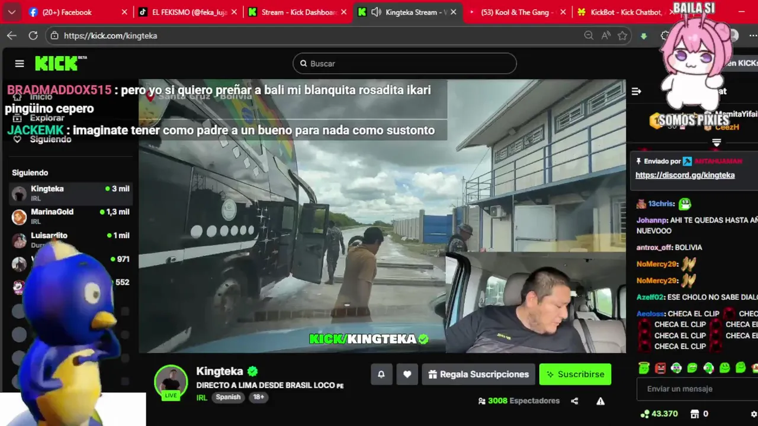This screenshot has height=426, width=758.
Task: Open the discord.gg/kingteka link
Action: [x=685, y=175]
